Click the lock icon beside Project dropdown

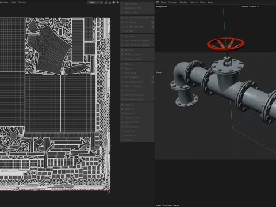point(110,2)
